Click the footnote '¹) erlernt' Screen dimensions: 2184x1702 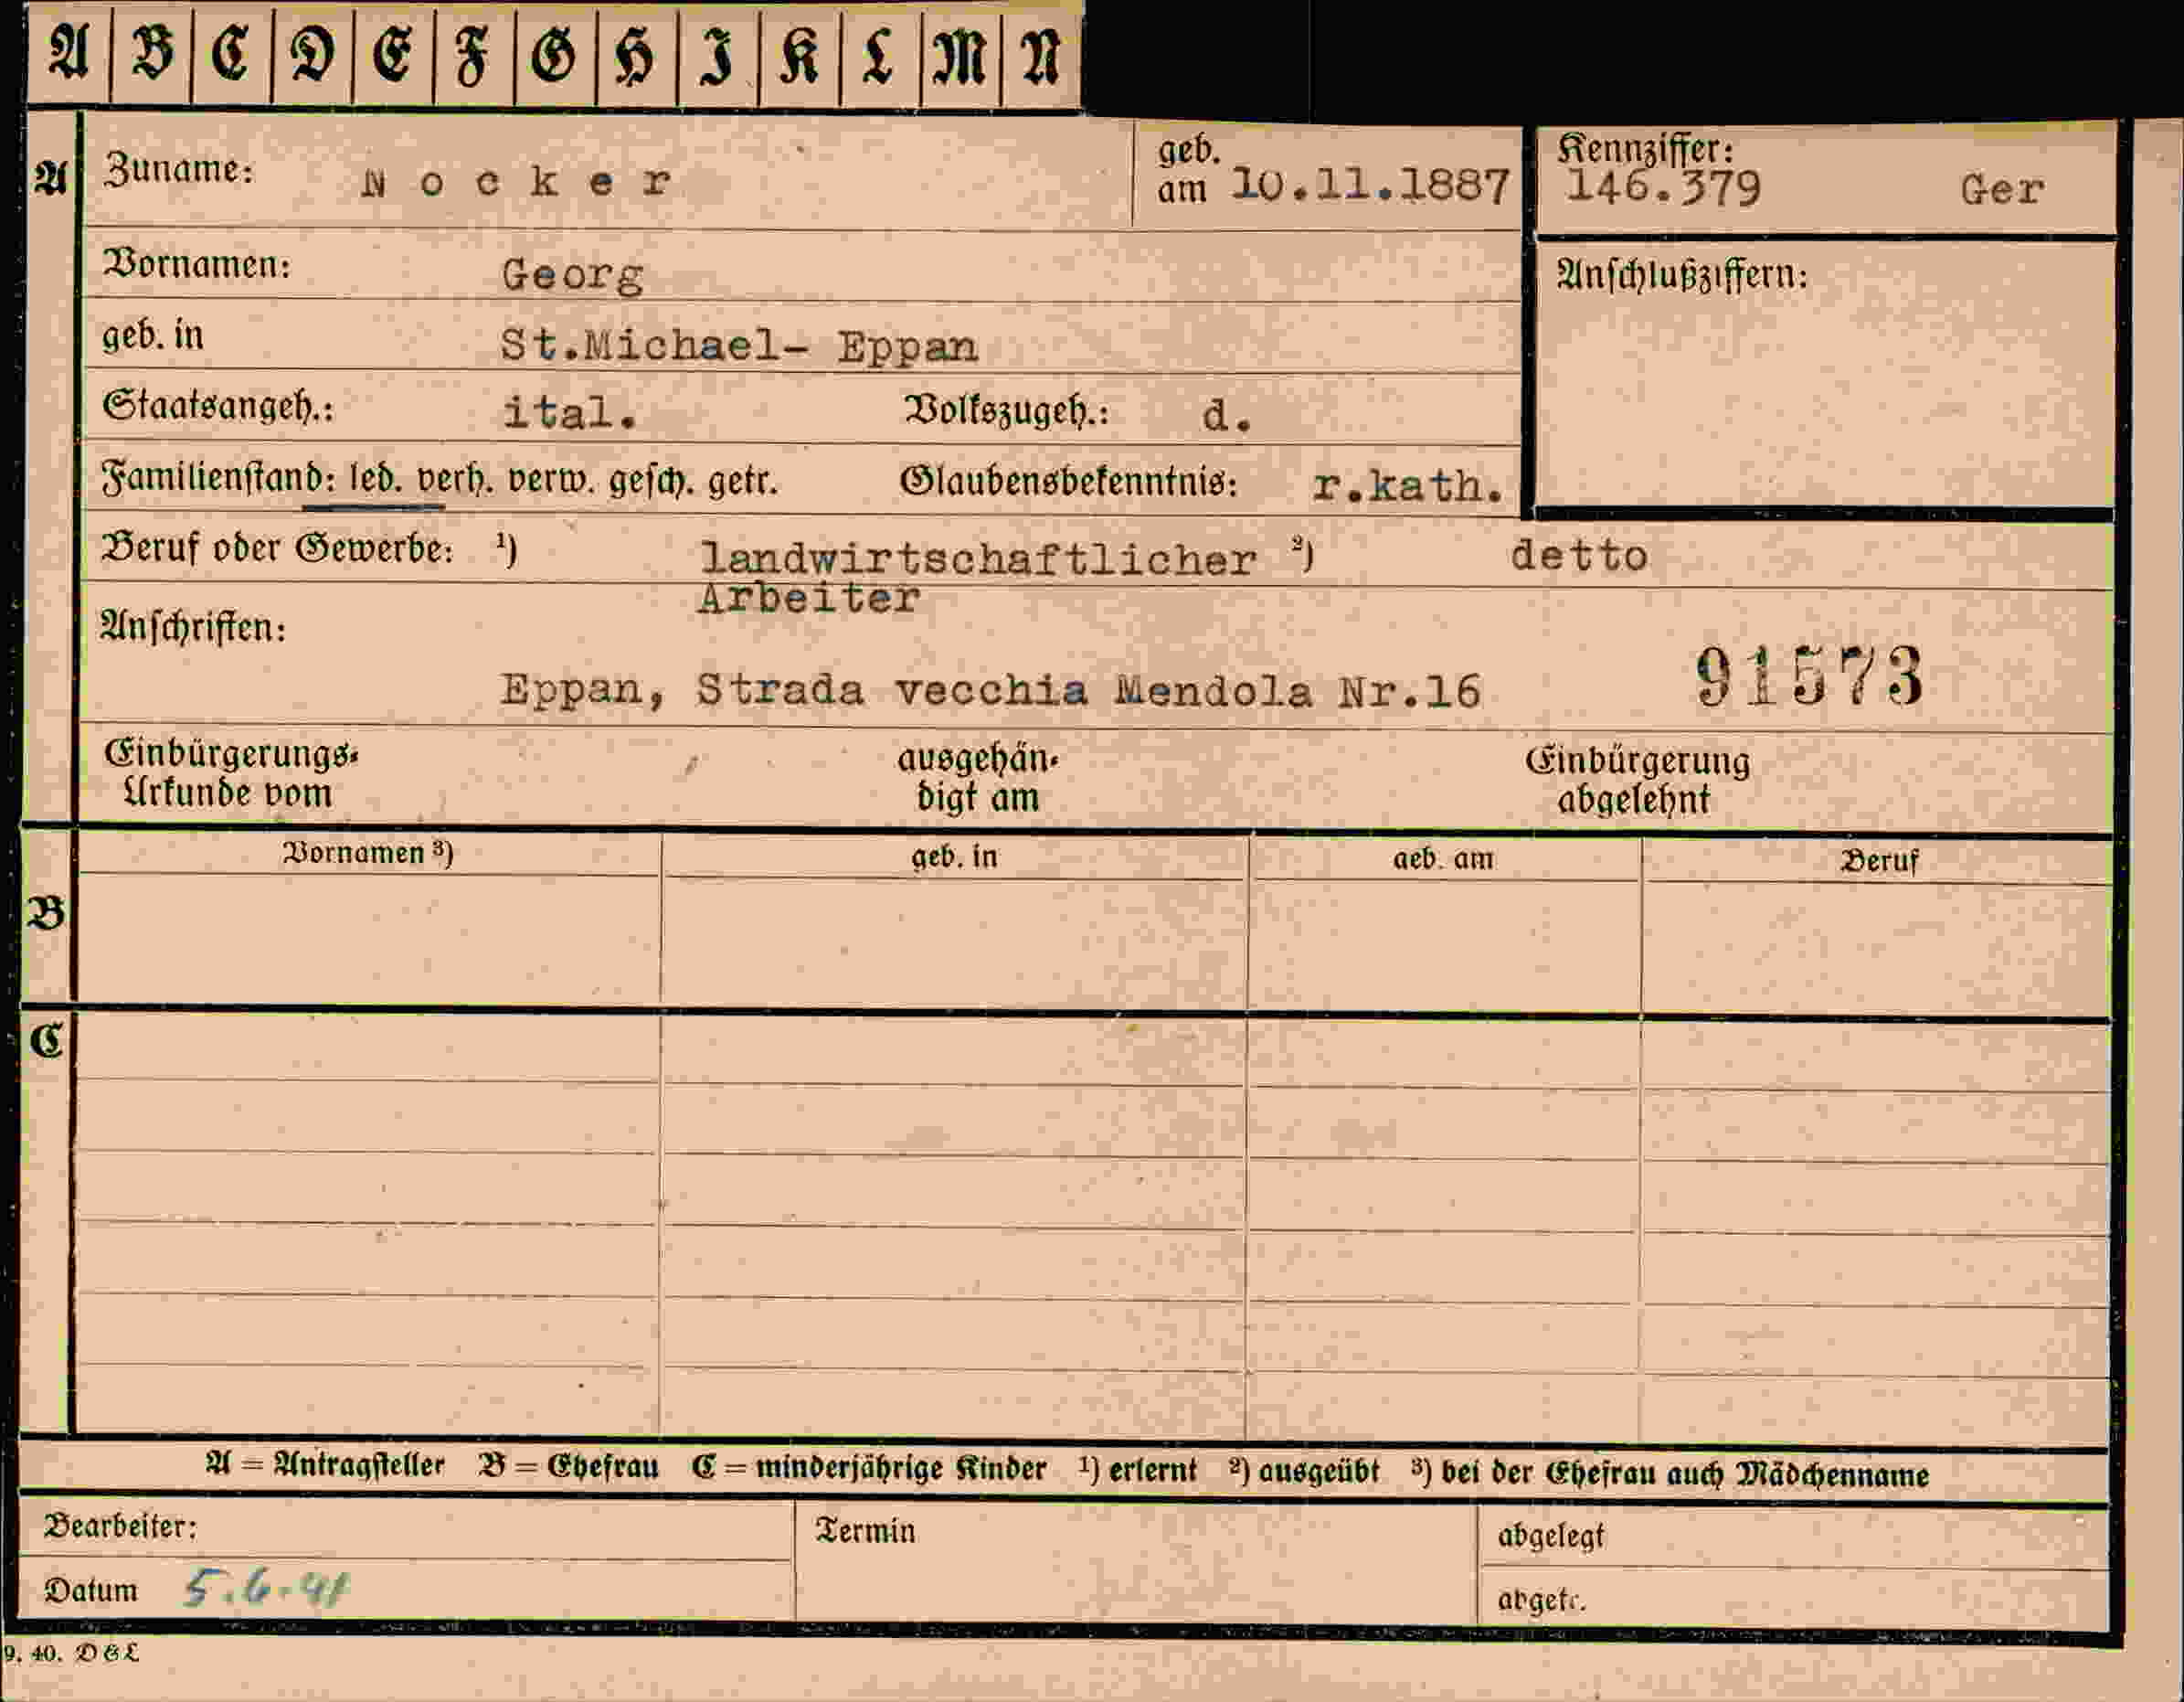click(x=1137, y=1470)
